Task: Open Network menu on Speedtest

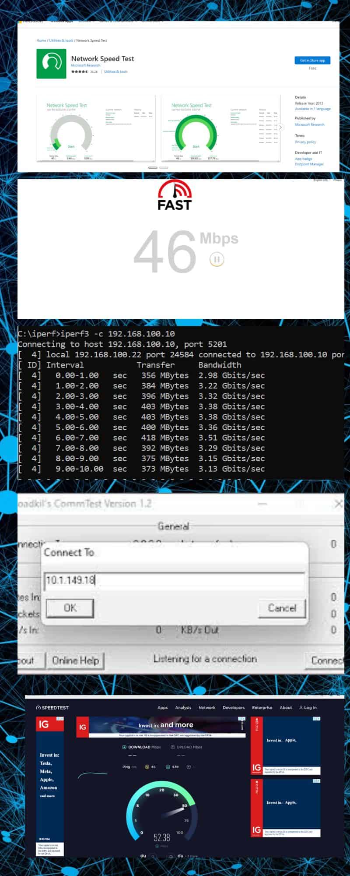Action: pyautogui.click(x=207, y=707)
